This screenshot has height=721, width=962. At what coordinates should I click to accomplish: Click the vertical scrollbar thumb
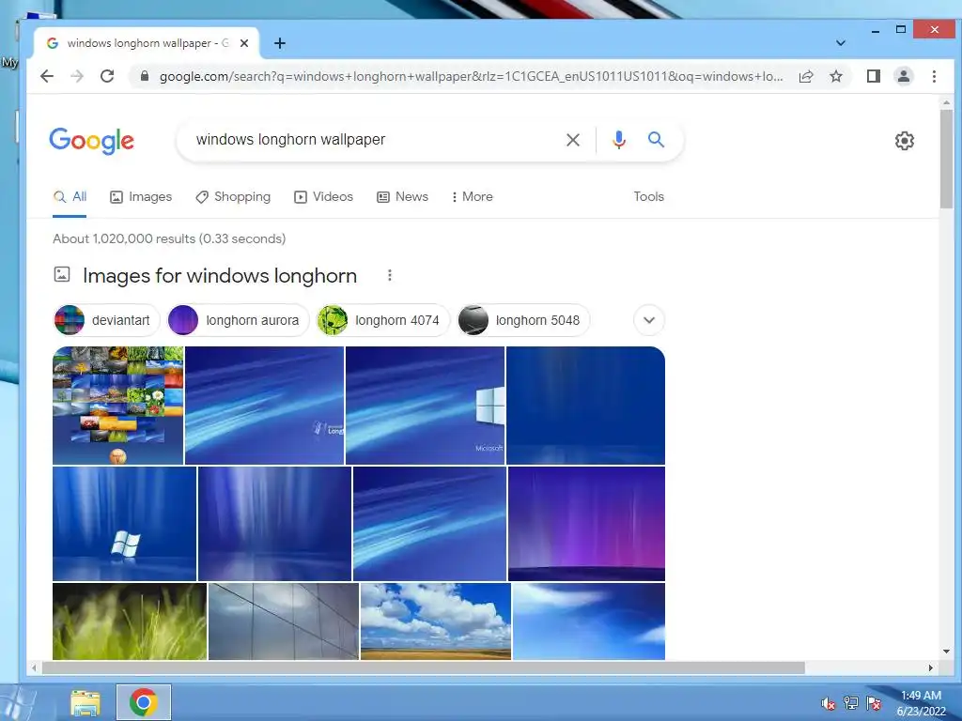(945, 158)
